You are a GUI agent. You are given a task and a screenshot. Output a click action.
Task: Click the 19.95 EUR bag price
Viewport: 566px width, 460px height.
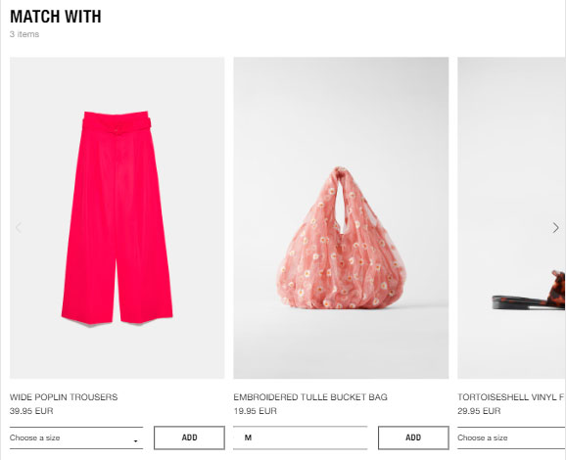pyautogui.click(x=256, y=411)
